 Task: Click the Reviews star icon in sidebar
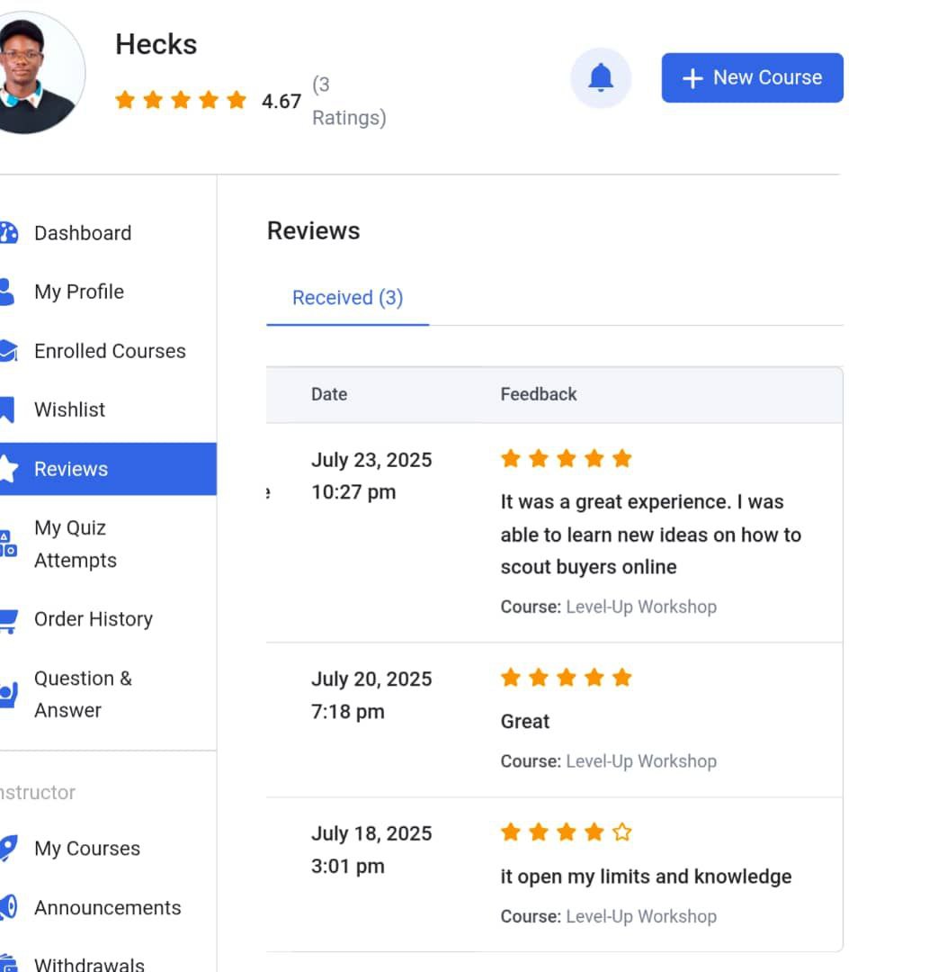pos(8,469)
